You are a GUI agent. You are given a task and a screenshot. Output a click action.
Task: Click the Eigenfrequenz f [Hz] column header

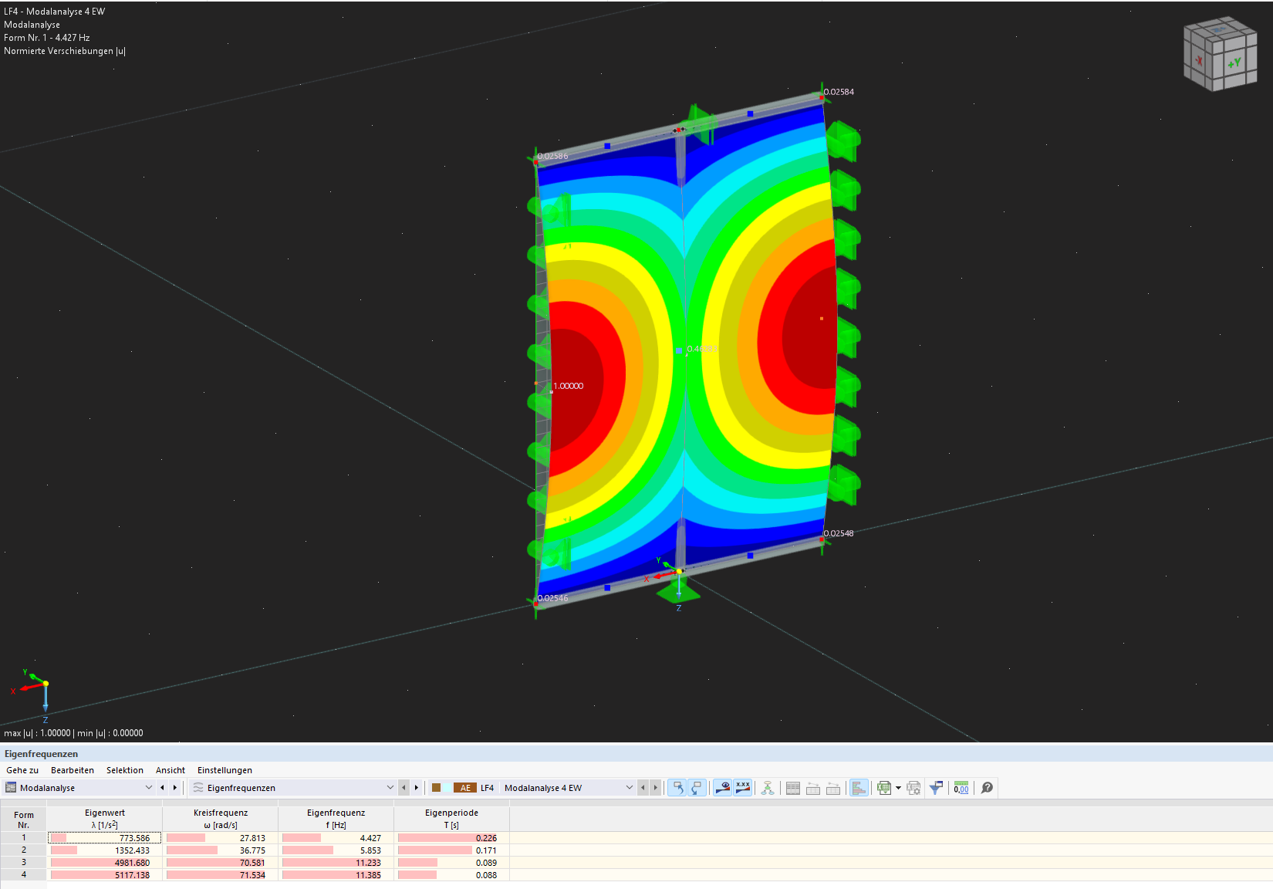[336, 819]
